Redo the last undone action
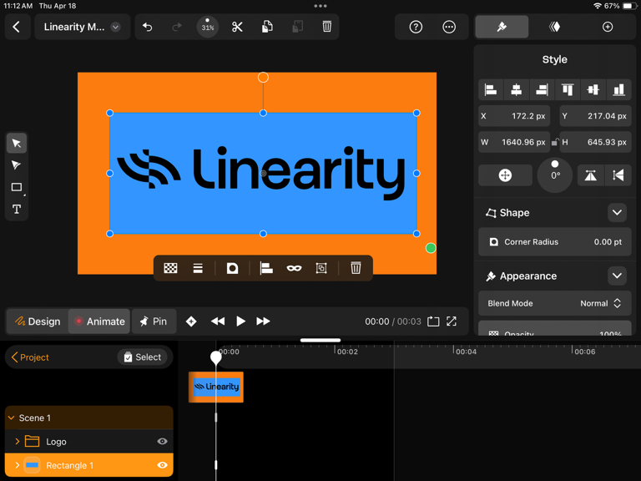Screen dimensions: 641x481 tap(177, 27)
